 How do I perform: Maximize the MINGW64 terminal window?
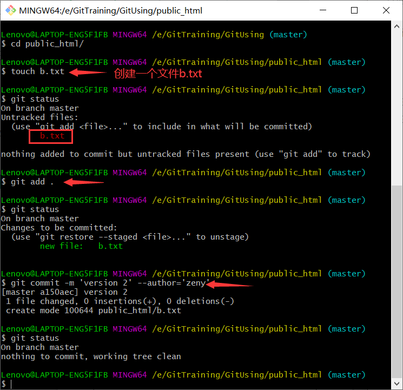[x=354, y=10]
